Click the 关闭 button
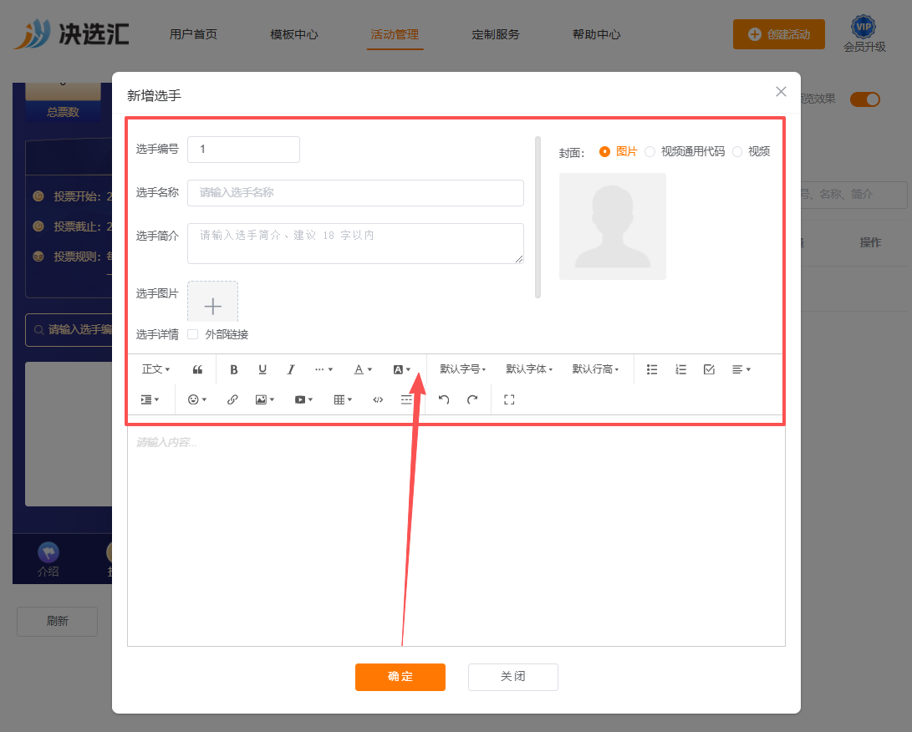The height and width of the screenshot is (732, 912). (x=513, y=677)
